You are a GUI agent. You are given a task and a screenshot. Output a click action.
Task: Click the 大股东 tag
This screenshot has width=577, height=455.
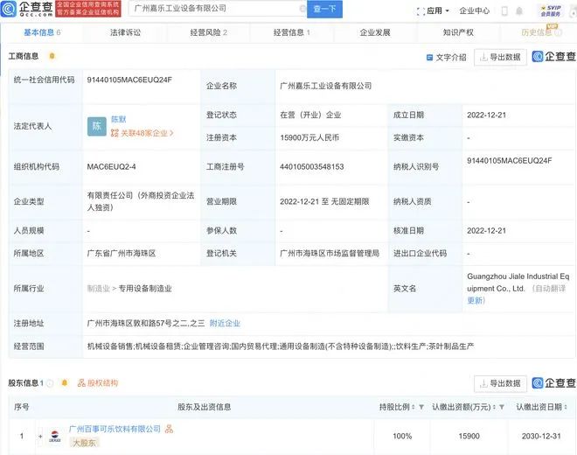84,443
